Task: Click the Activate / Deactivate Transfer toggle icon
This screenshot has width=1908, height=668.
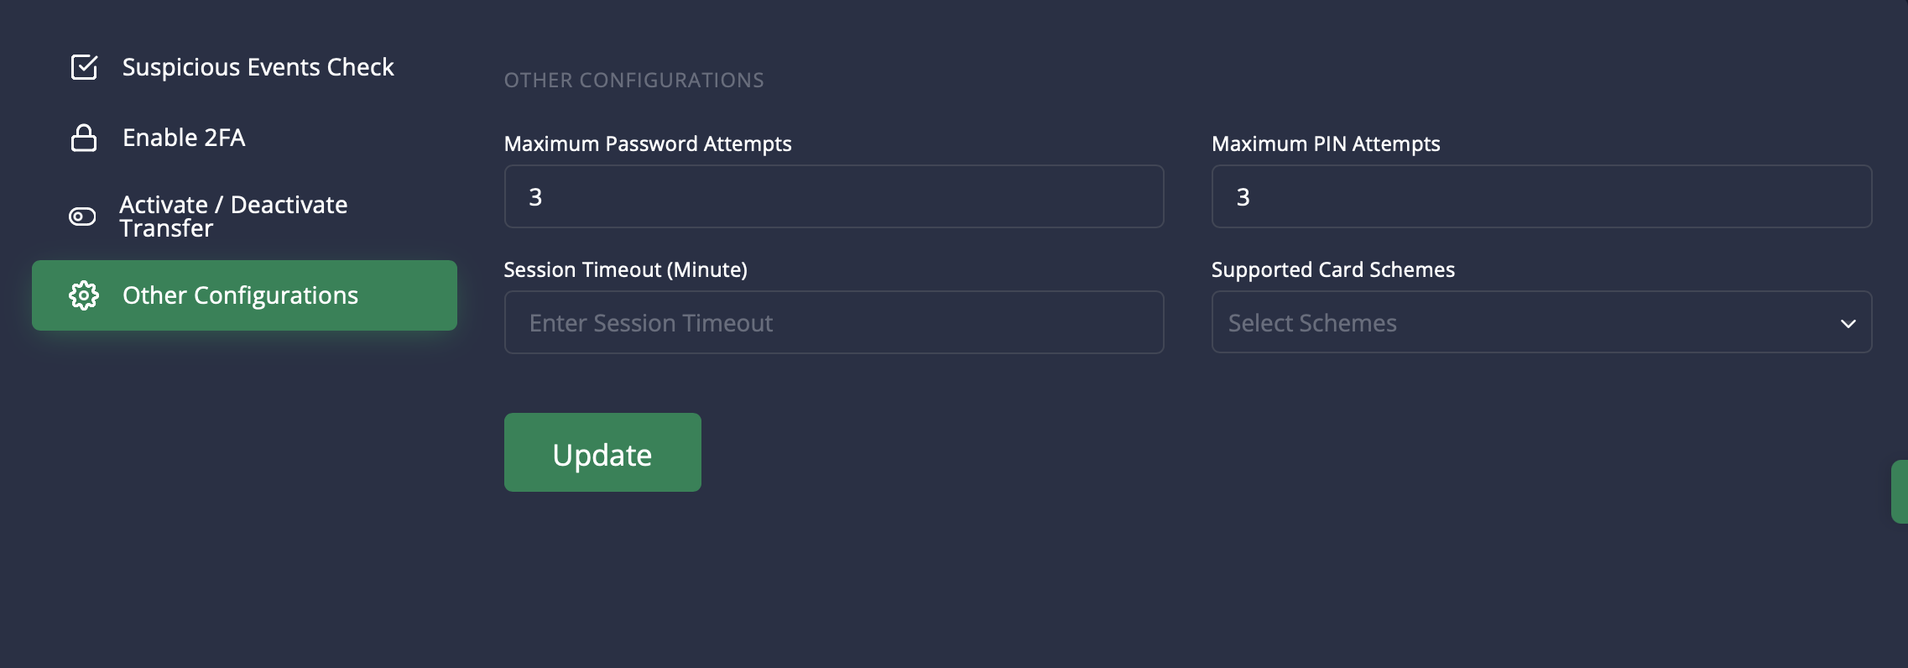Action: (x=82, y=217)
